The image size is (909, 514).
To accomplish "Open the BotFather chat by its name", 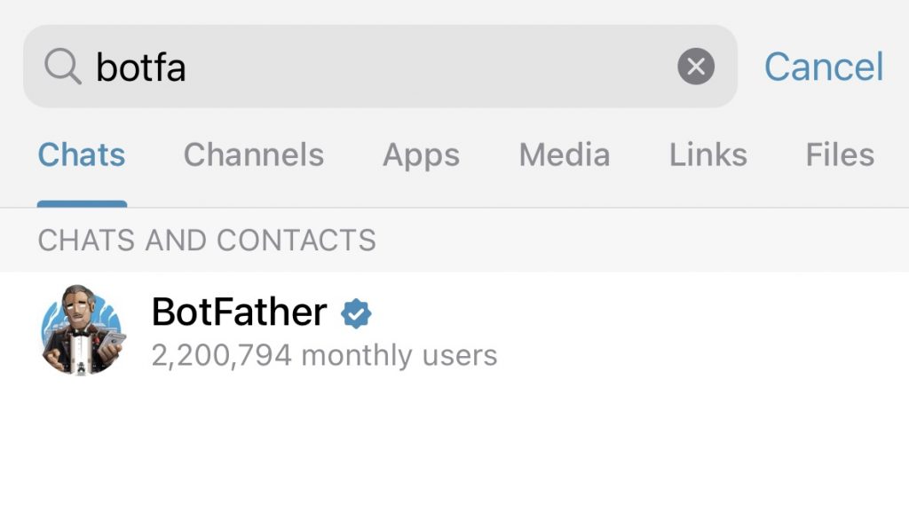I will pos(240,312).
